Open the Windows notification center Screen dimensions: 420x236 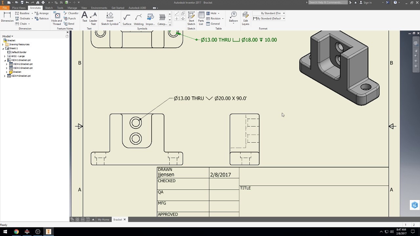tap(413, 232)
